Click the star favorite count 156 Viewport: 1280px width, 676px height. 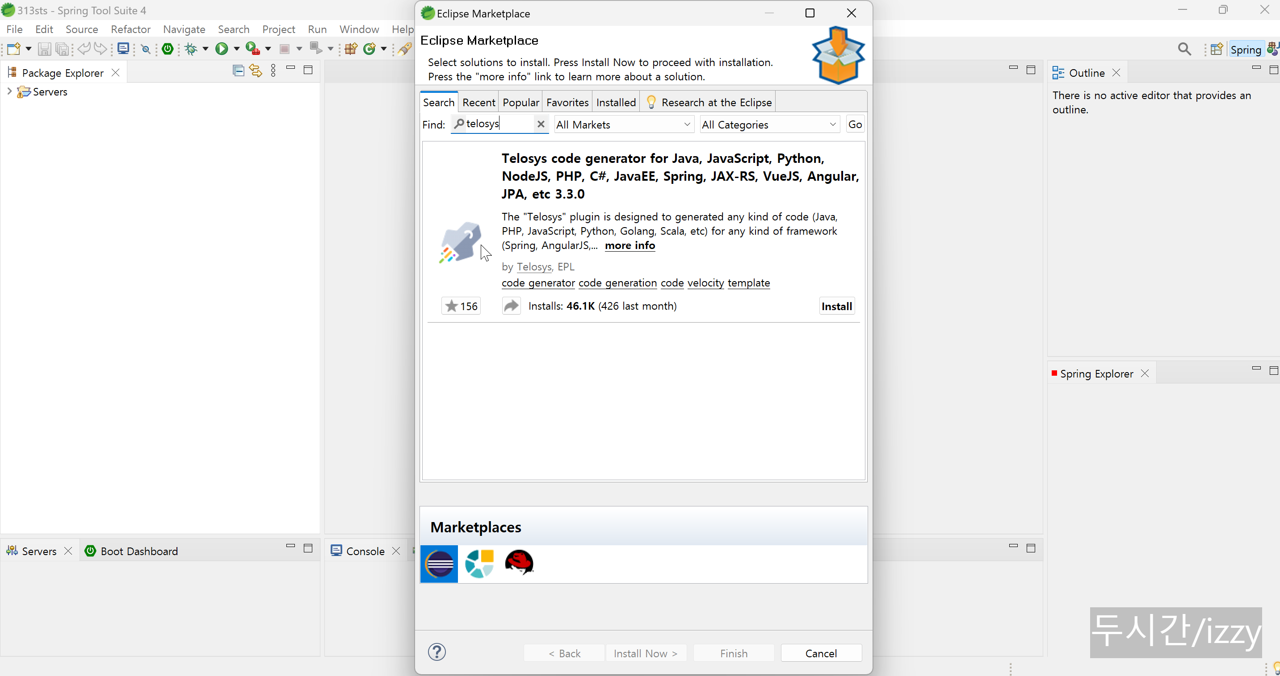point(461,306)
